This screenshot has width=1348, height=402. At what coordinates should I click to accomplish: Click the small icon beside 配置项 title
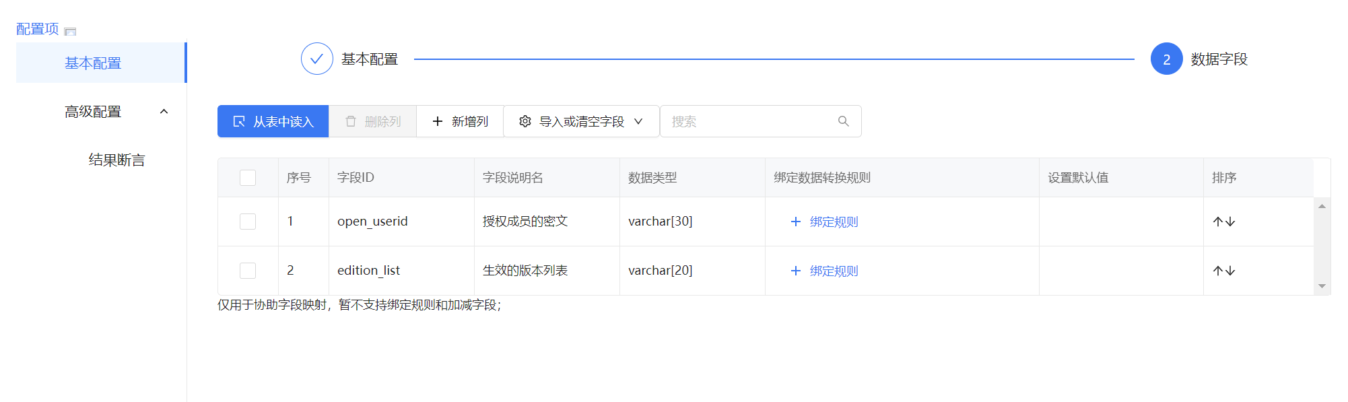(x=70, y=31)
